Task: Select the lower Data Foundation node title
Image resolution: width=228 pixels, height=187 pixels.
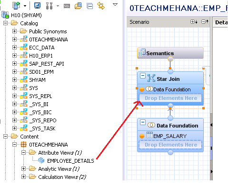Action: pyautogui.click(x=178, y=126)
